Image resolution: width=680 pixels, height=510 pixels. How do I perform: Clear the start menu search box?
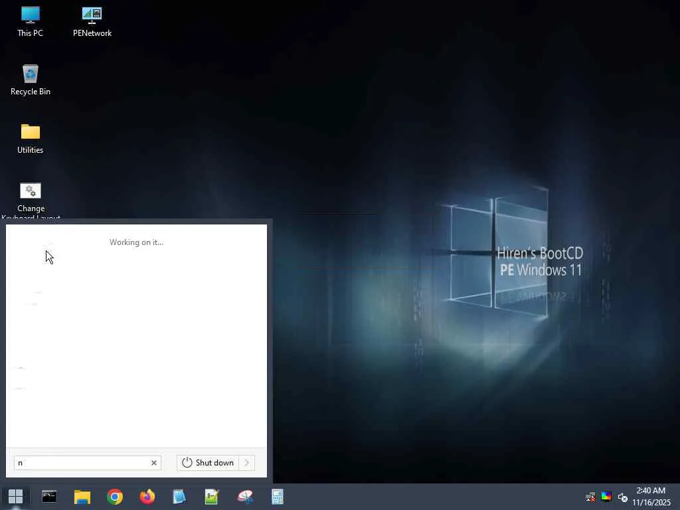pyautogui.click(x=154, y=463)
